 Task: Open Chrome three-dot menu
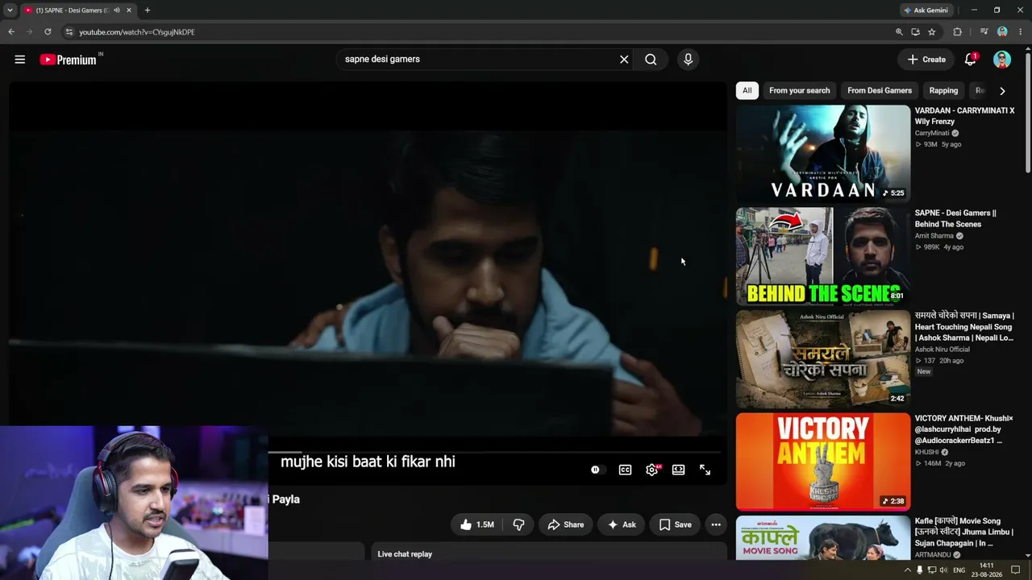(1020, 32)
